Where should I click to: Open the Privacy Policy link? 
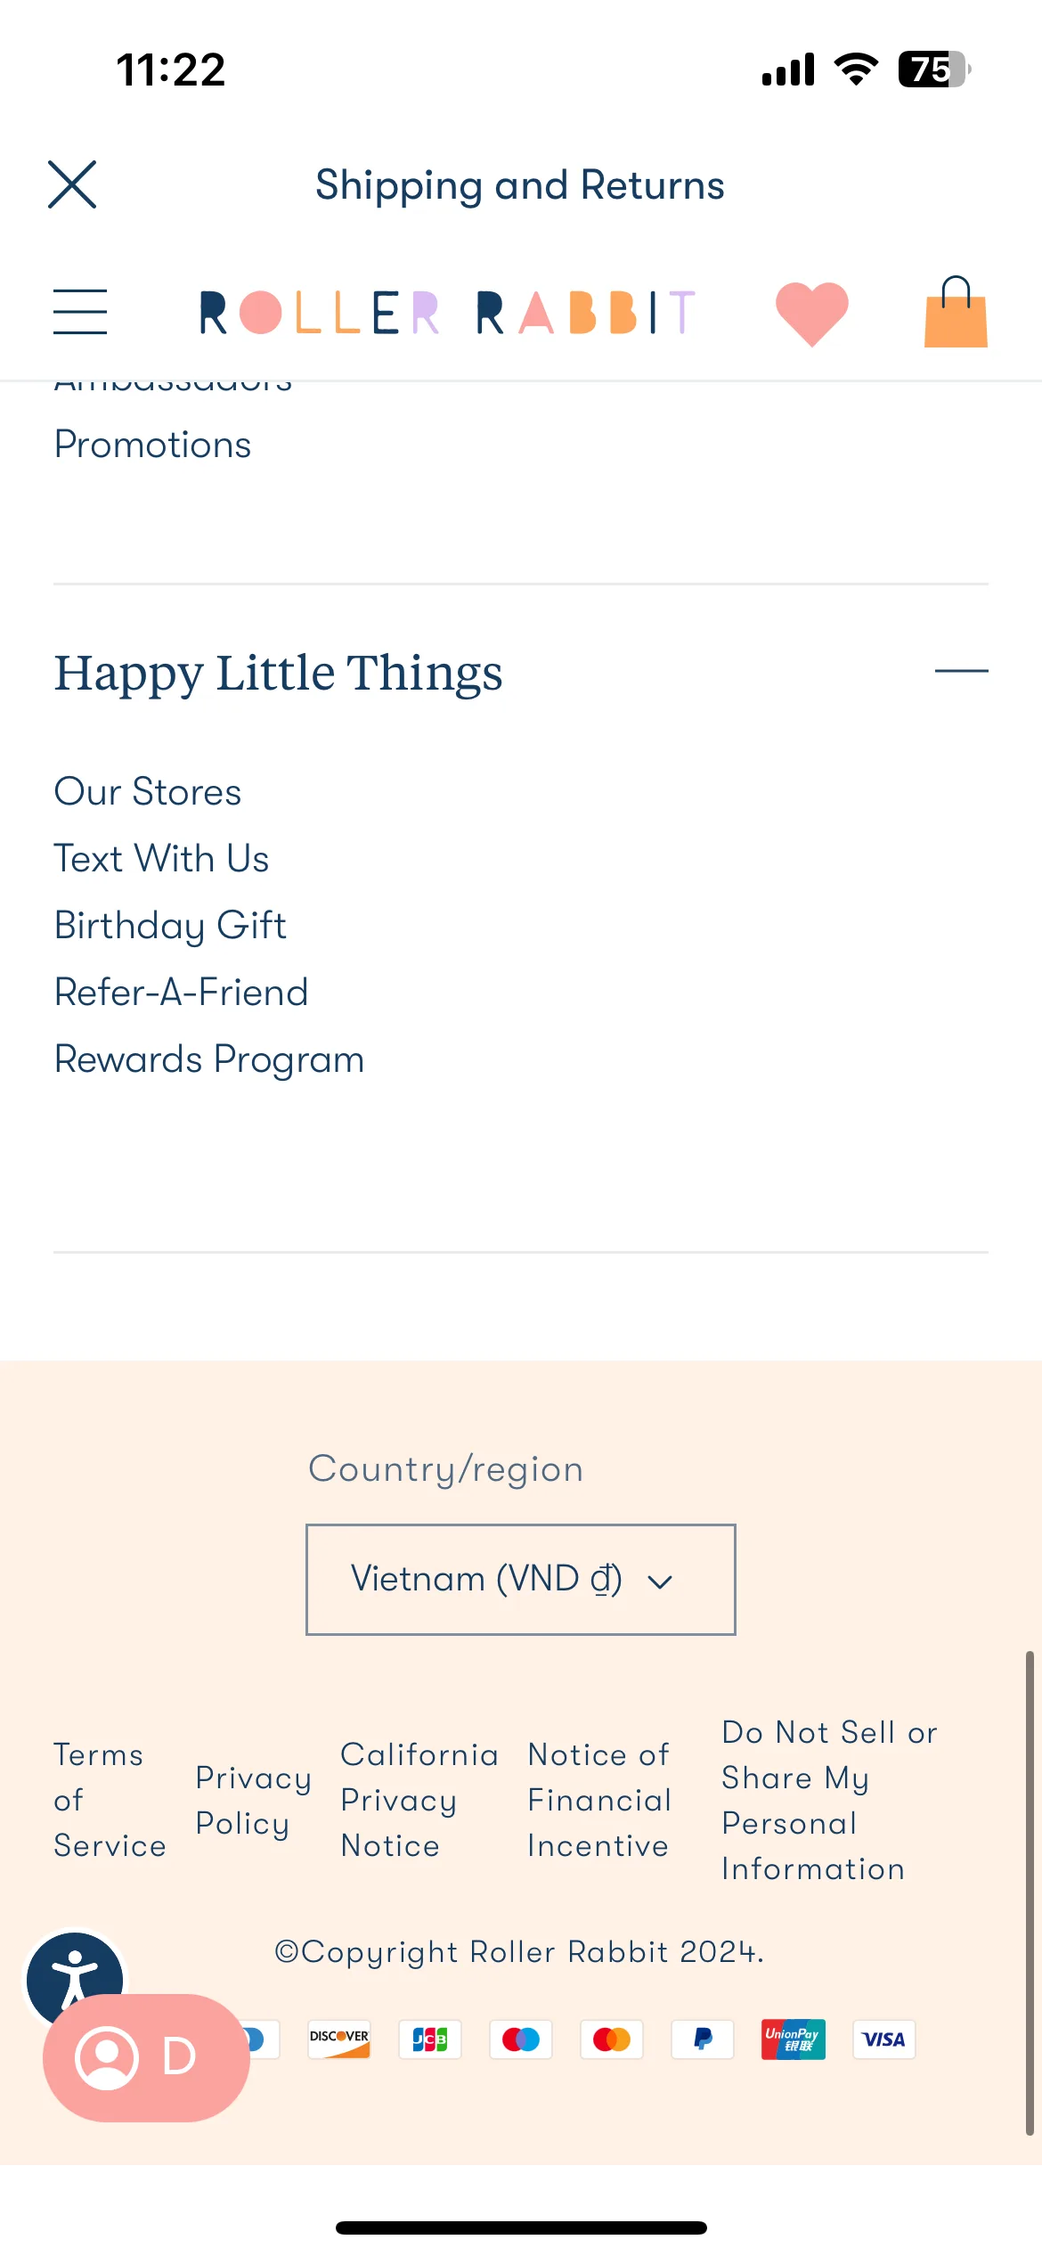pyautogui.click(x=253, y=1800)
